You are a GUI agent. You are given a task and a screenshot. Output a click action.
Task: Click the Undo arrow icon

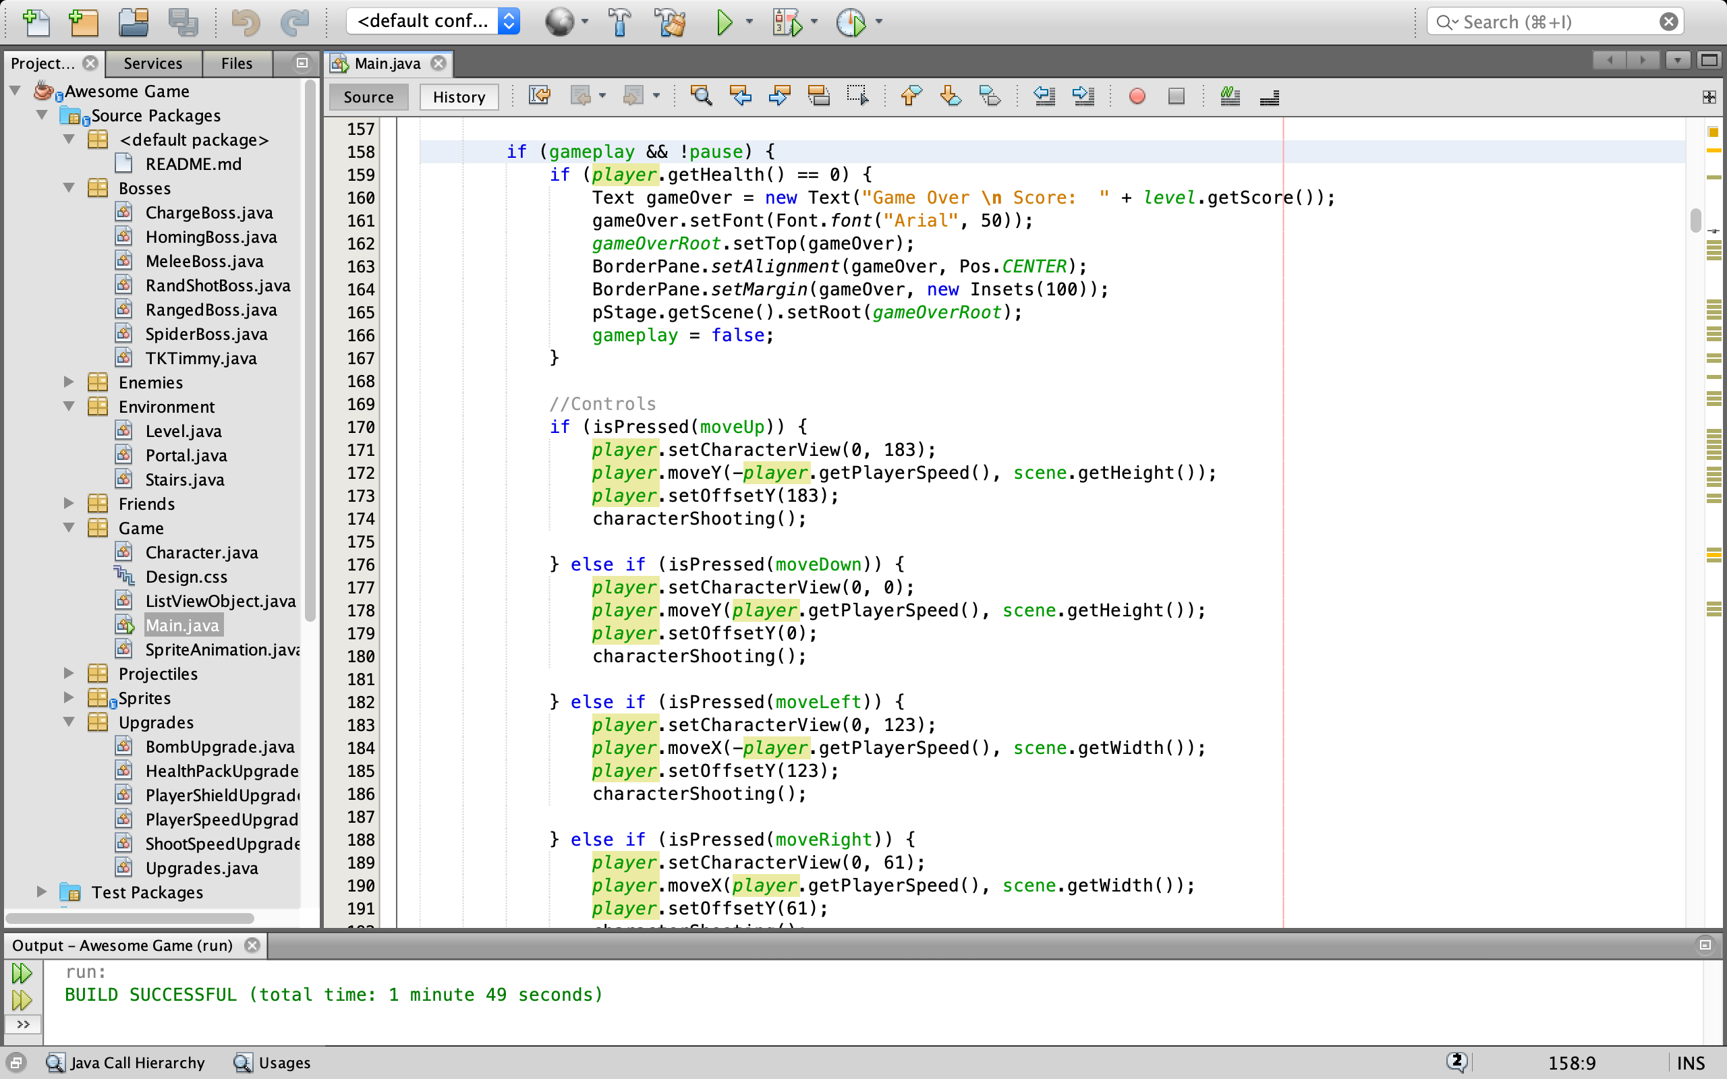(x=245, y=23)
